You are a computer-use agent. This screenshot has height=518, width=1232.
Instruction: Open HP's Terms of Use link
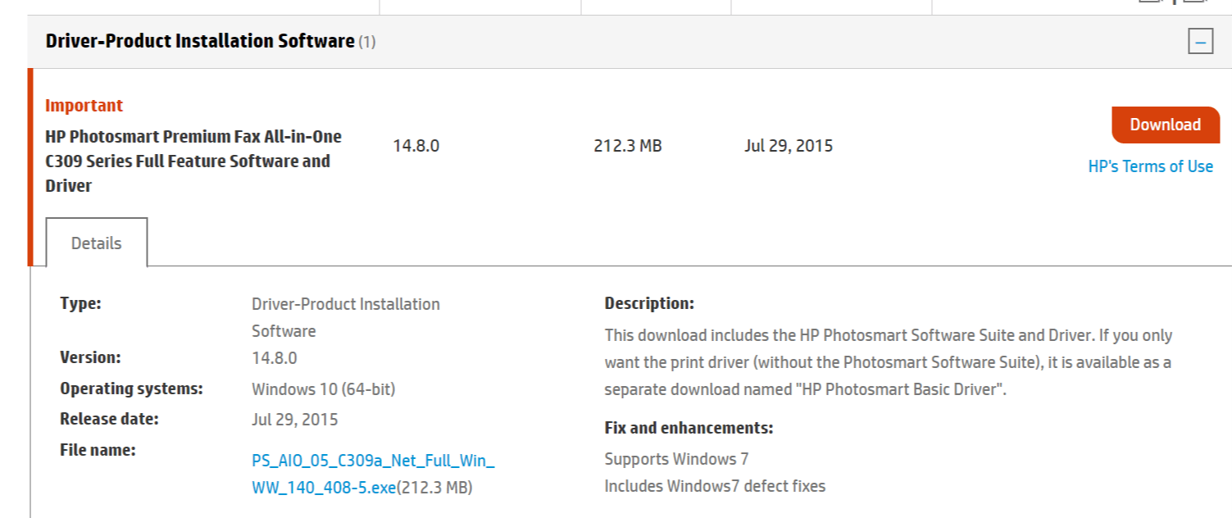(x=1150, y=166)
